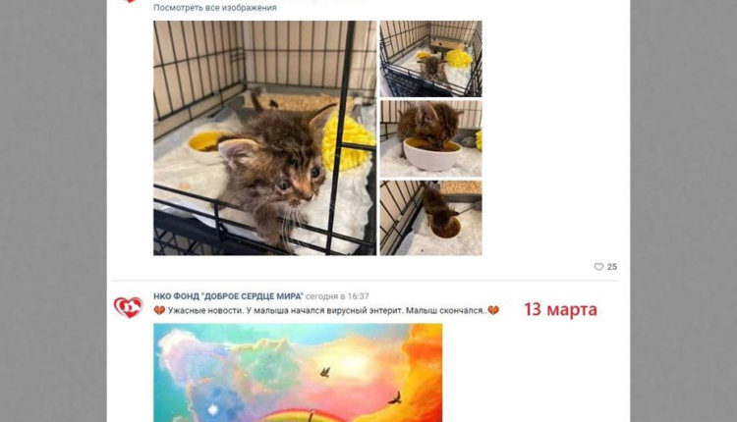Click the white star sparkle in painting
Image resolution: width=737 pixels, height=422 pixels.
click(213, 409)
